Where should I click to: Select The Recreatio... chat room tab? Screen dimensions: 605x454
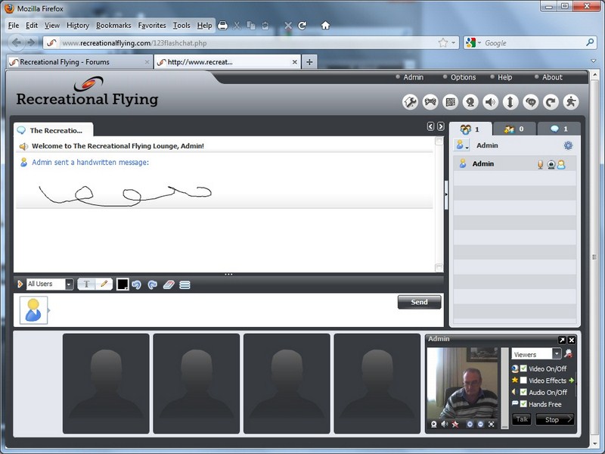pyautogui.click(x=53, y=130)
